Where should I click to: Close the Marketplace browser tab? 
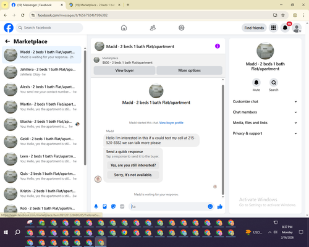pos(119,5)
